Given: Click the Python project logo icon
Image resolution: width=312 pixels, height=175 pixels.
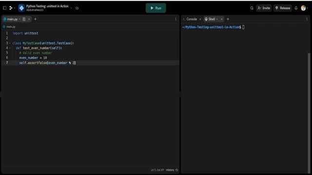Looking at the screenshot, I should pyautogui.click(x=21, y=8).
